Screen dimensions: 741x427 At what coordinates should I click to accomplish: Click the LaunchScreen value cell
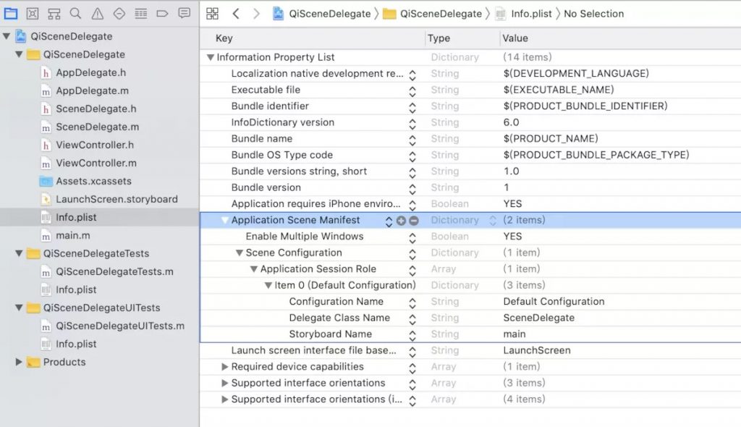[537, 350]
